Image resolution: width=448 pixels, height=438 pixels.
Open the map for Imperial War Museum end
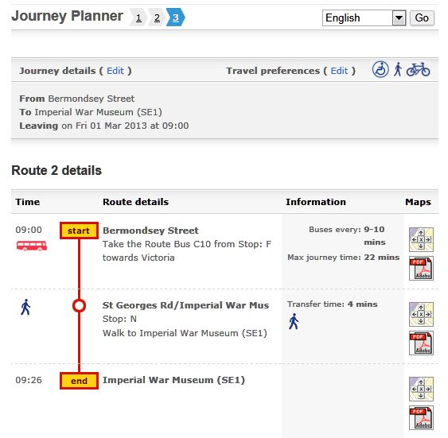pos(421,389)
